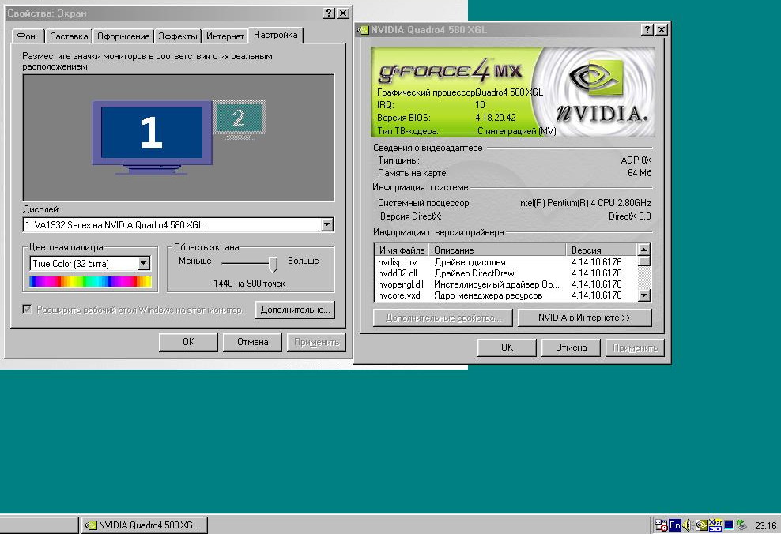Open the Оформление tab
Image resolution: width=781 pixels, height=534 pixels.
point(123,36)
